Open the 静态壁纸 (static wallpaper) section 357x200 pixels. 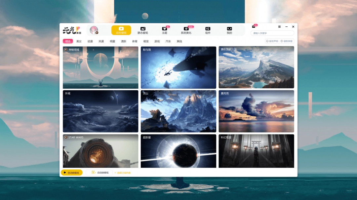(143, 30)
